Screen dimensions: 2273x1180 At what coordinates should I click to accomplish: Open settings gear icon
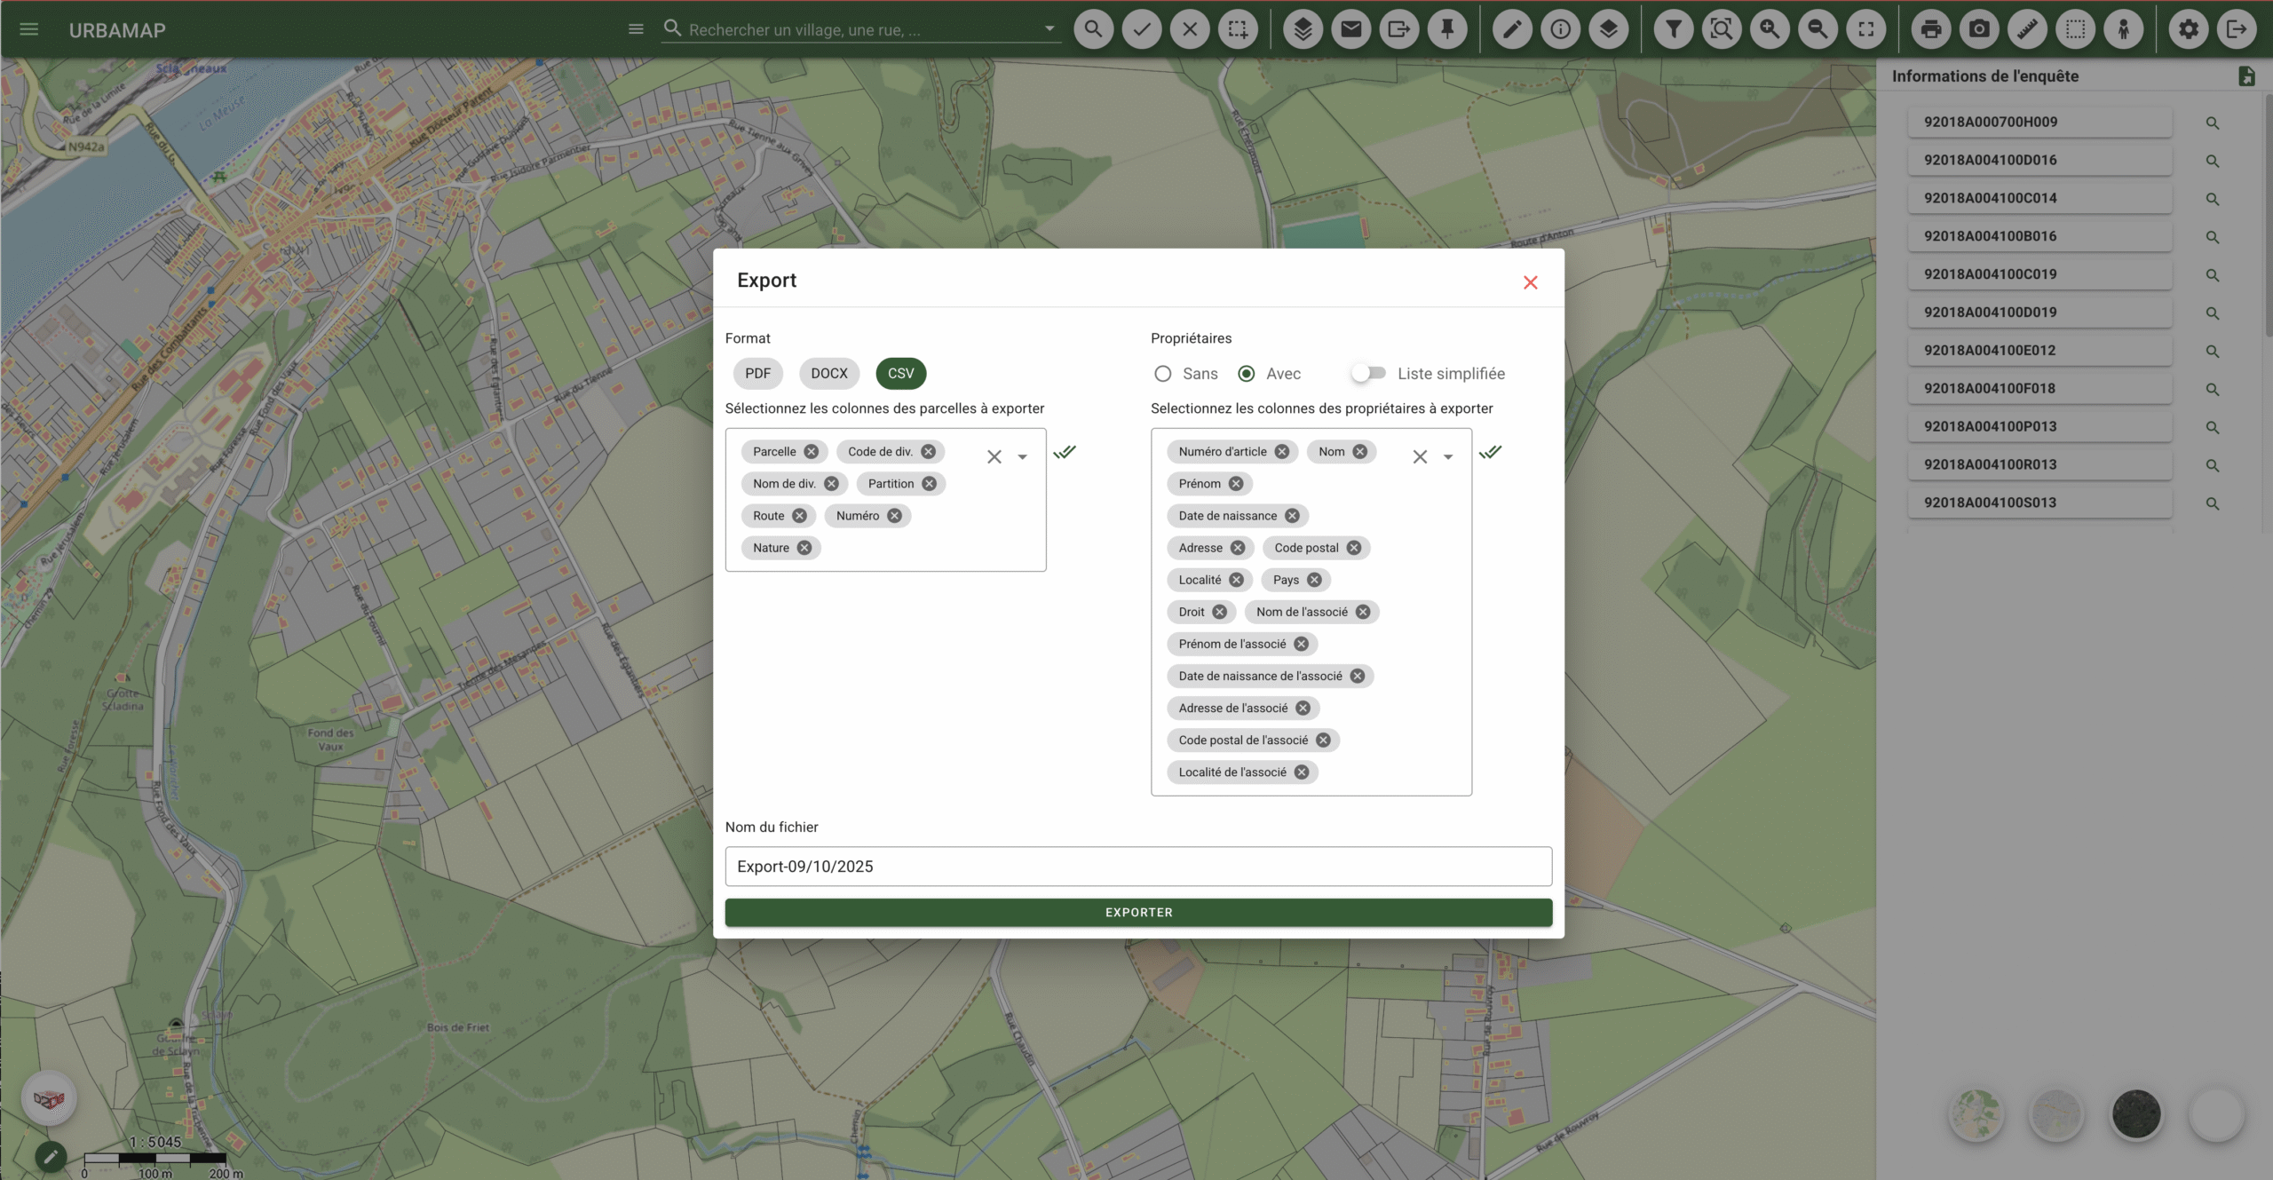pyautogui.click(x=2188, y=29)
